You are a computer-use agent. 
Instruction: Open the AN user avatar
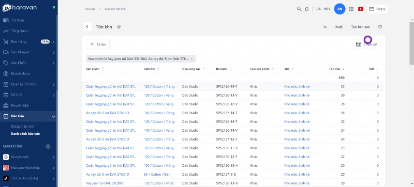click(x=340, y=9)
